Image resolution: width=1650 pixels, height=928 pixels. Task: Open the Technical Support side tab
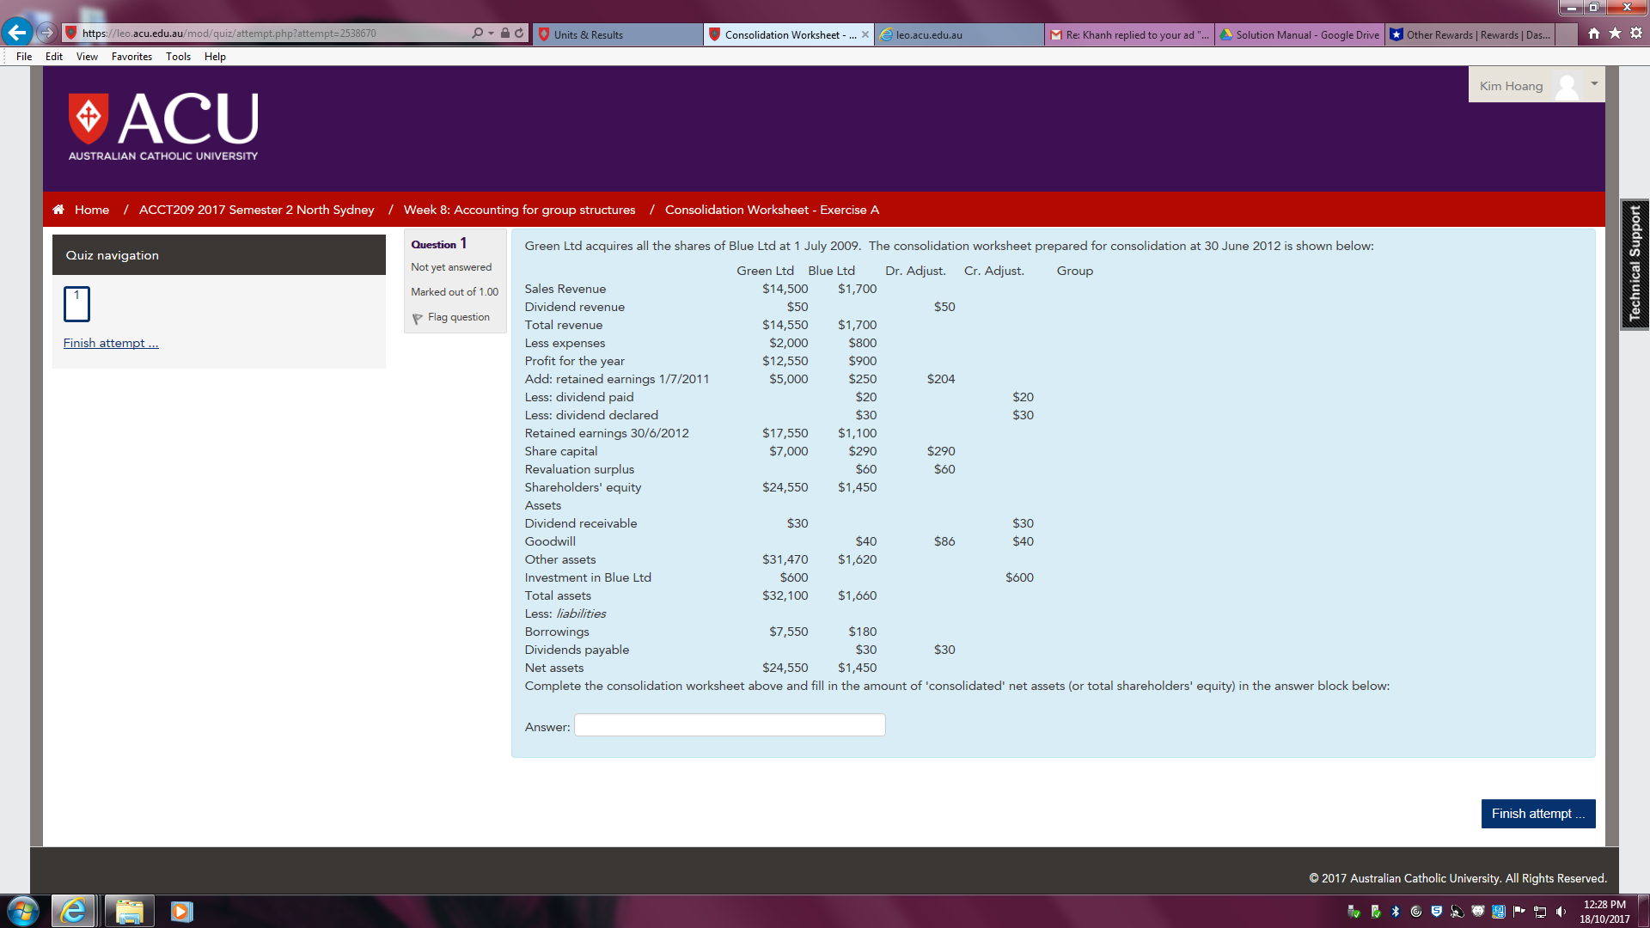(x=1635, y=264)
